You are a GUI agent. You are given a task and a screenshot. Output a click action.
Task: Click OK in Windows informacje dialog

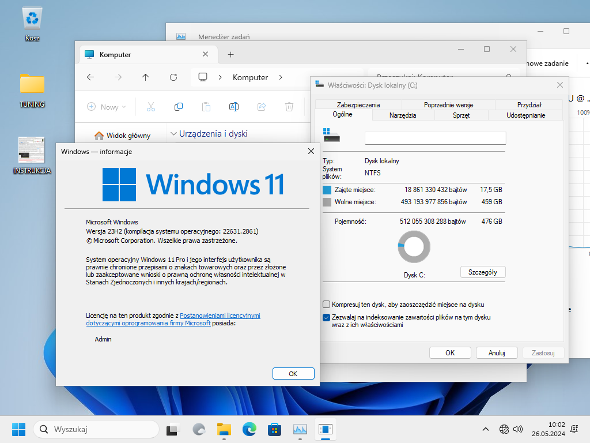(x=293, y=374)
